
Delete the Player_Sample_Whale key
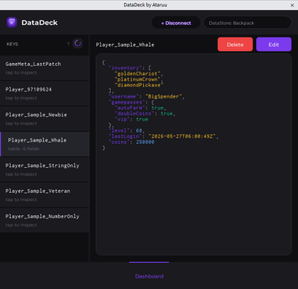235,45
